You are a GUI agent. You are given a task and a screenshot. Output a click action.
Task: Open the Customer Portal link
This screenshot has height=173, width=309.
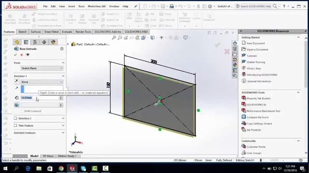[x=256, y=147]
